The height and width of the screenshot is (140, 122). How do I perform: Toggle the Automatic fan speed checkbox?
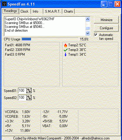click(96, 35)
